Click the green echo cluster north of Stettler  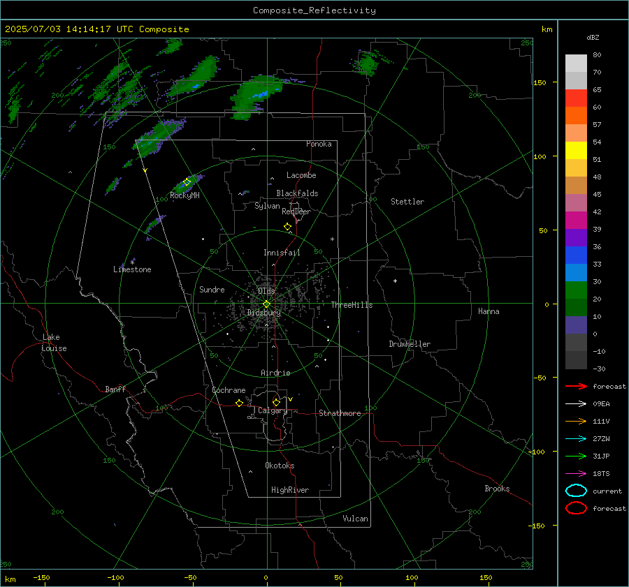(368, 63)
